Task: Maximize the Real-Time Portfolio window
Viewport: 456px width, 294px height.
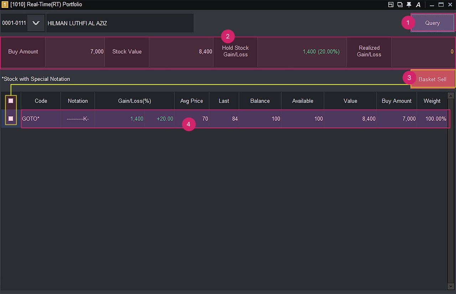Action: 441,5
